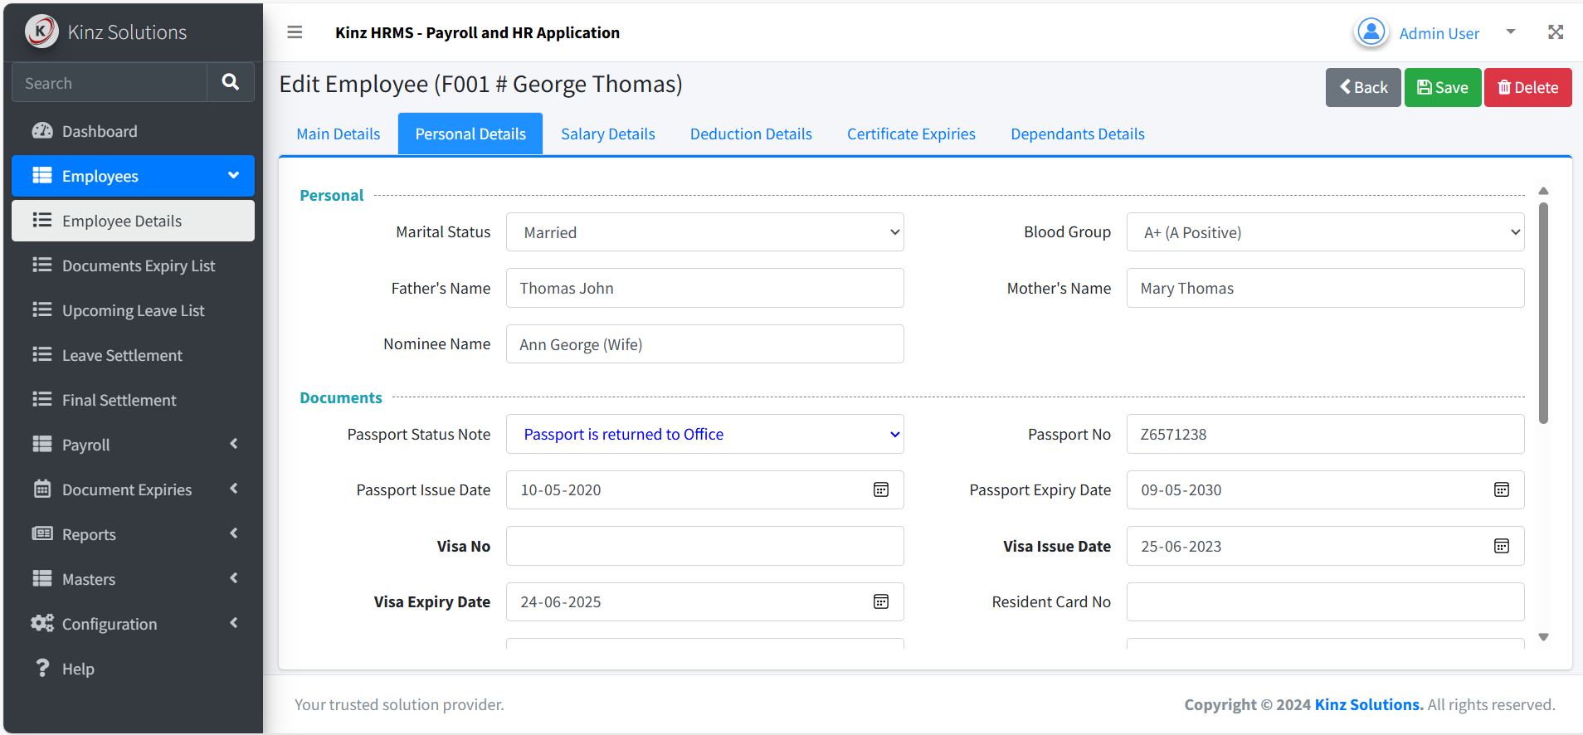Viewport: 1583px width, 735px height.
Task: Open the Final Settlement menu label
Action: (119, 400)
